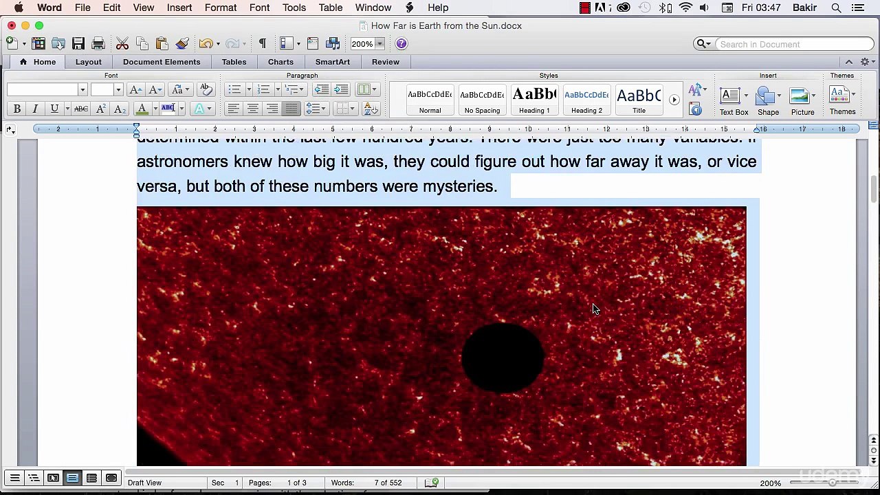The width and height of the screenshot is (880, 495).
Task: Clear formatting with the eraser icon
Action: [x=205, y=90]
